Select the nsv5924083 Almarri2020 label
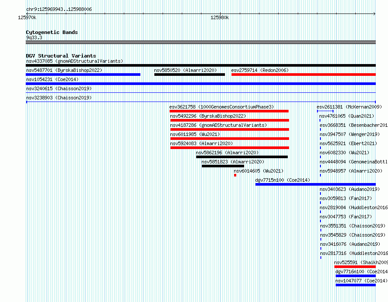 point(201,143)
